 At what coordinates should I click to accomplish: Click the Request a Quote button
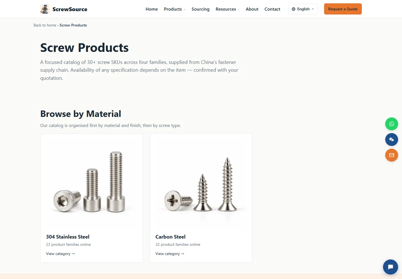[x=343, y=9]
